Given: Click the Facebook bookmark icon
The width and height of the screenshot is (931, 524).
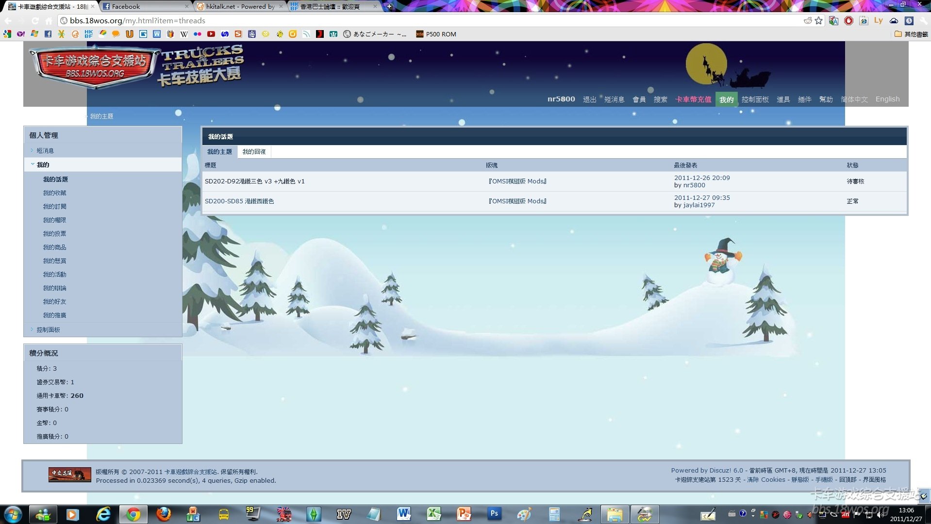Looking at the screenshot, I should click(x=48, y=34).
